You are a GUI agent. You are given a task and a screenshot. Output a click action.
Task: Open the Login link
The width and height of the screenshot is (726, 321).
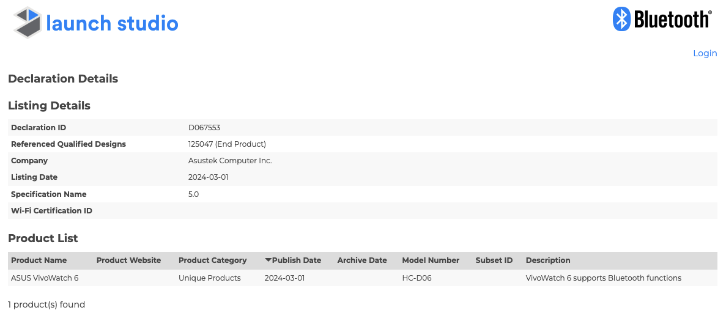pos(705,53)
